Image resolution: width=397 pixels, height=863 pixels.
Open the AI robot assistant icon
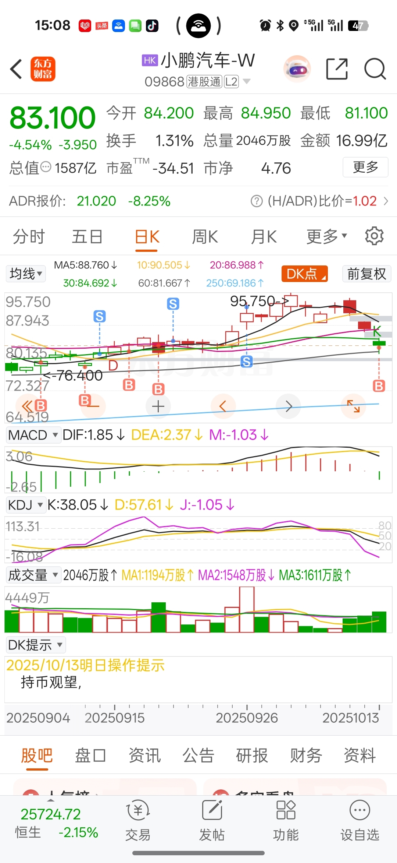pos(297,69)
